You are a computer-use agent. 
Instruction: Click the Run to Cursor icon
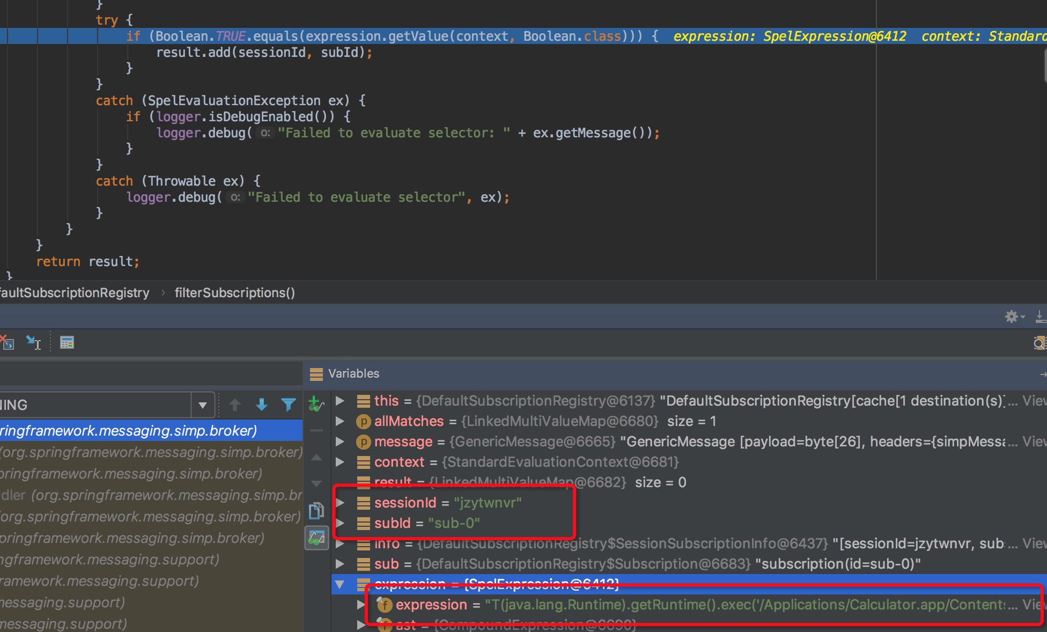coord(33,342)
